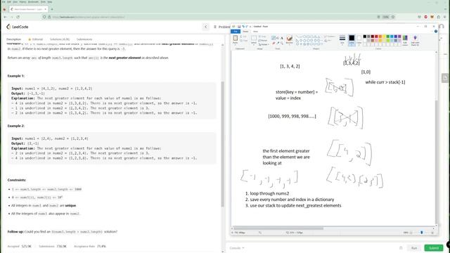
Task: Click the zoom out minus in Paint status bar
Action: (411, 233)
